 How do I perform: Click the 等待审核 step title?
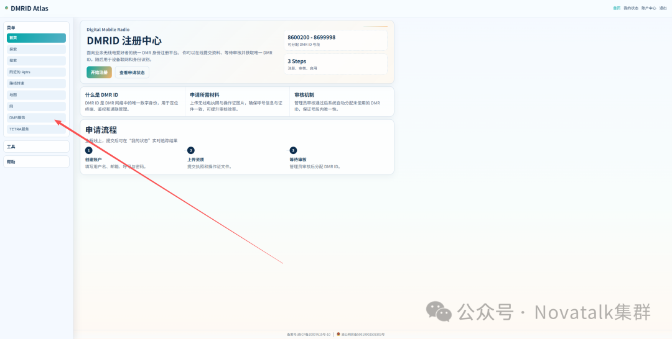[298, 160]
